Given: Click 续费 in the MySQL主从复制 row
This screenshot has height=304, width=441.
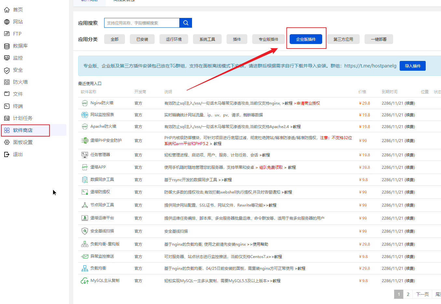Looking at the screenshot, I should click(410, 281).
